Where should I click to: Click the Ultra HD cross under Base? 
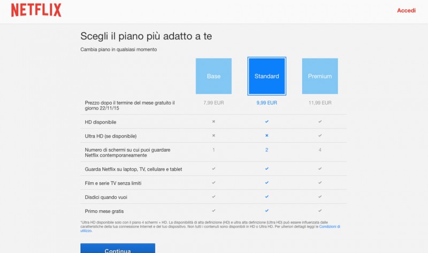(x=213, y=136)
